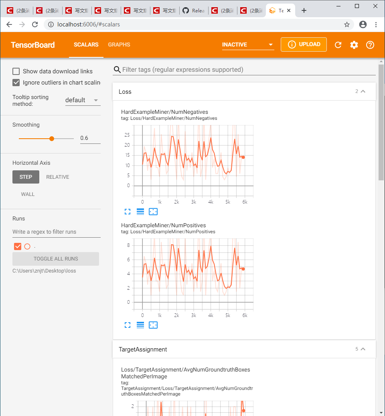Open the Tooltip sorting method dropdown

82,100
